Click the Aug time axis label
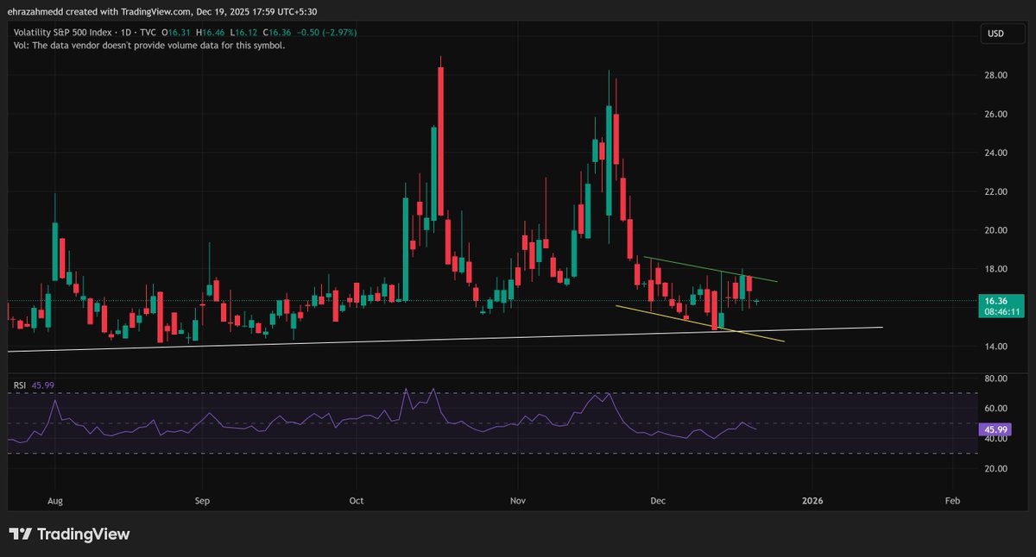The height and width of the screenshot is (557, 1036). pos(55,500)
